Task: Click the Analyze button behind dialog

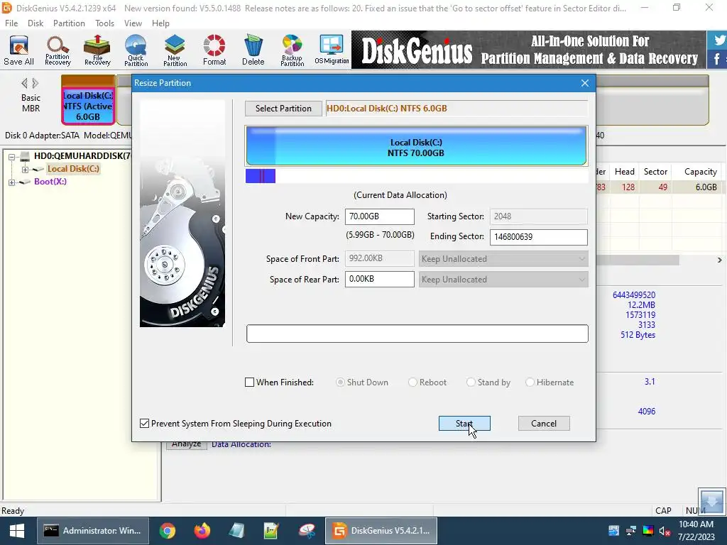Action: tap(187, 444)
